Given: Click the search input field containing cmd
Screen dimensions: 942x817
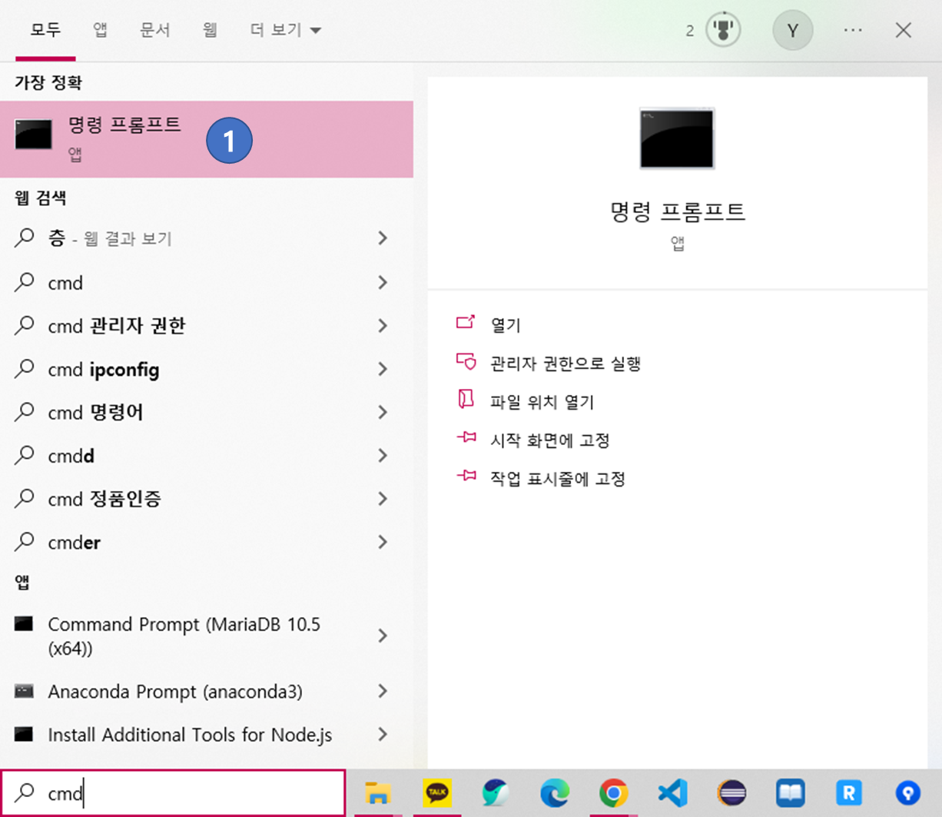Looking at the screenshot, I should [173, 792].
